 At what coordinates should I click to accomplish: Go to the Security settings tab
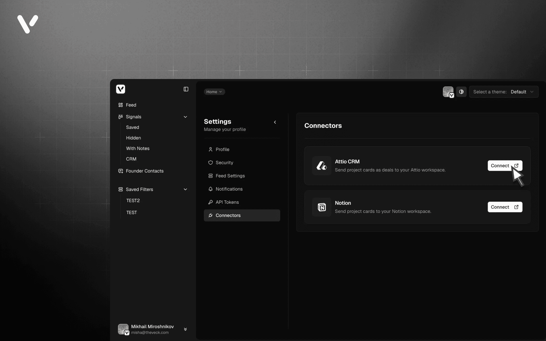click(x=224, y=163)
